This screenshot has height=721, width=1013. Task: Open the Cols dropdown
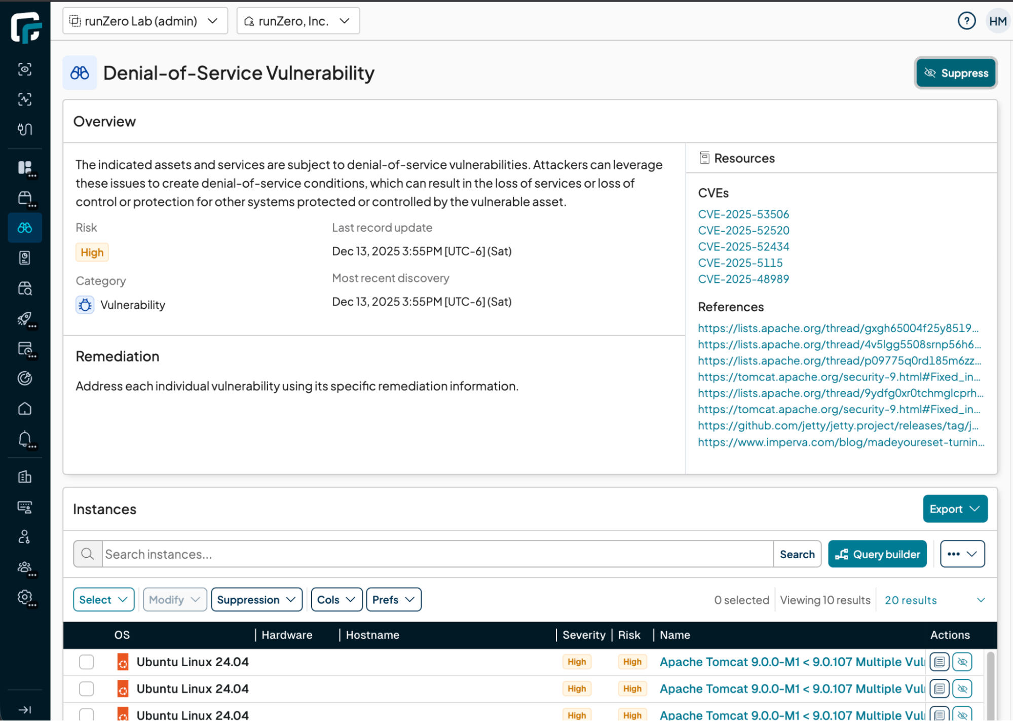tap(336, 600)
